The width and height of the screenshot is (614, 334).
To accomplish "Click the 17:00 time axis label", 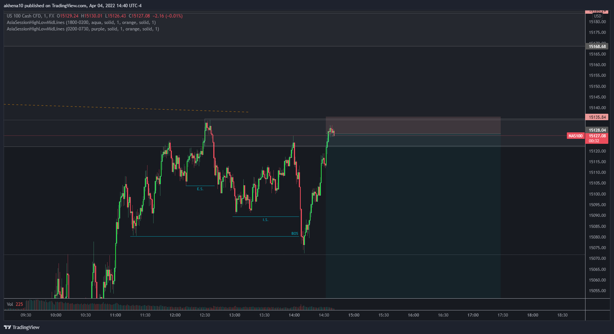I will [x=473, y=315].
